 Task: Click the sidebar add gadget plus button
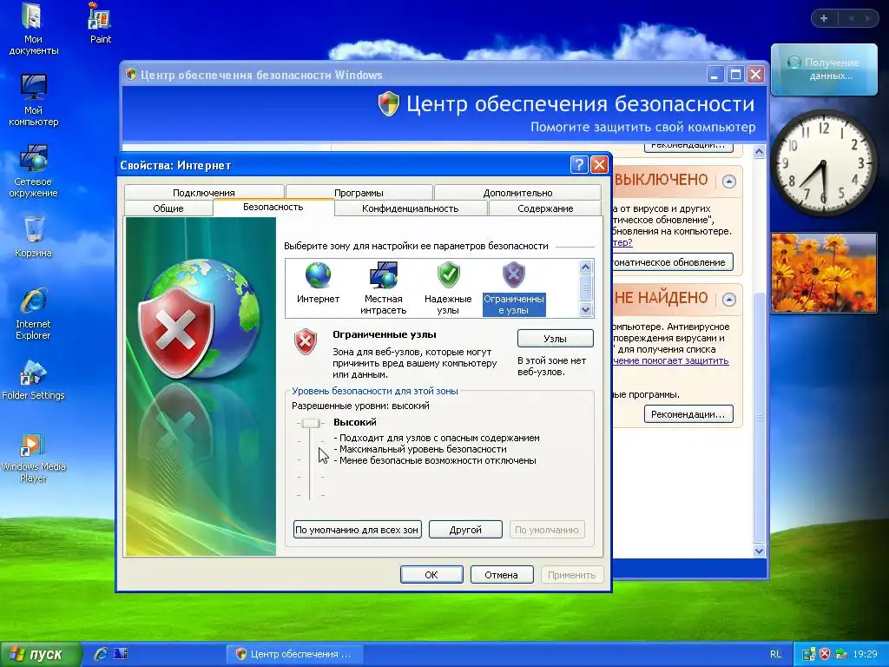pyautogui.click(x=824, y=18)
